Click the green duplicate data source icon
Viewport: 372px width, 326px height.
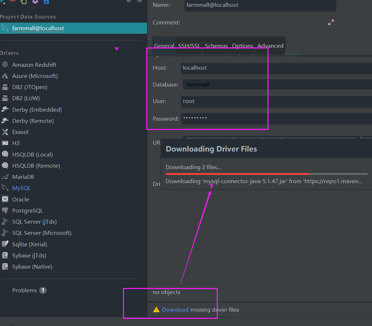[x=23, y=1]
